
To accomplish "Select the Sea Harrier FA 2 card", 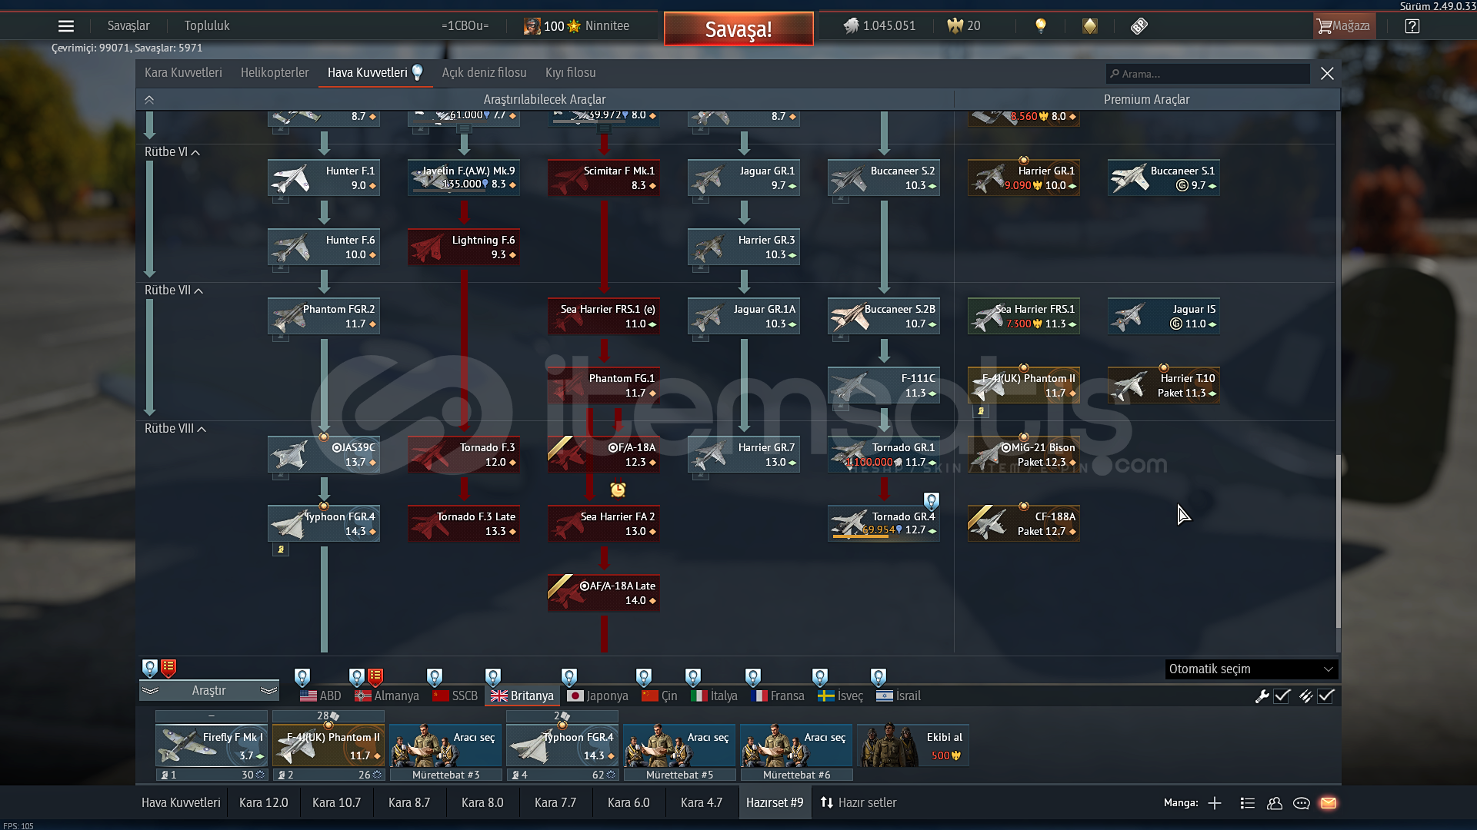I will pyautogui.click(x=604, y=523).
